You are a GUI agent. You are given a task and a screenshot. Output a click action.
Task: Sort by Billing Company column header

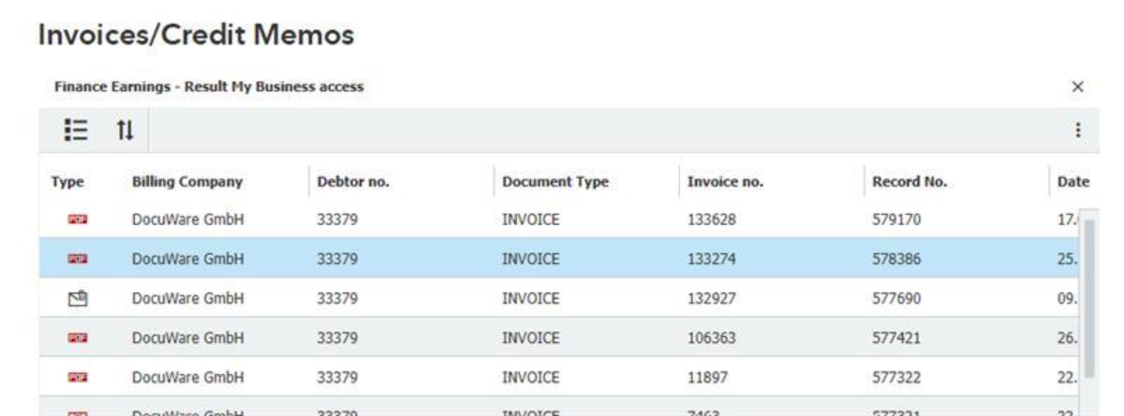coord(187,182)
